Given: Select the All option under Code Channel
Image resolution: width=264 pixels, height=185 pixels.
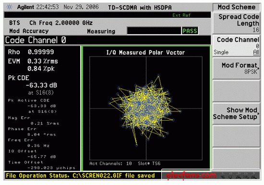Looking at the screenshot, I should click(256, 52).
